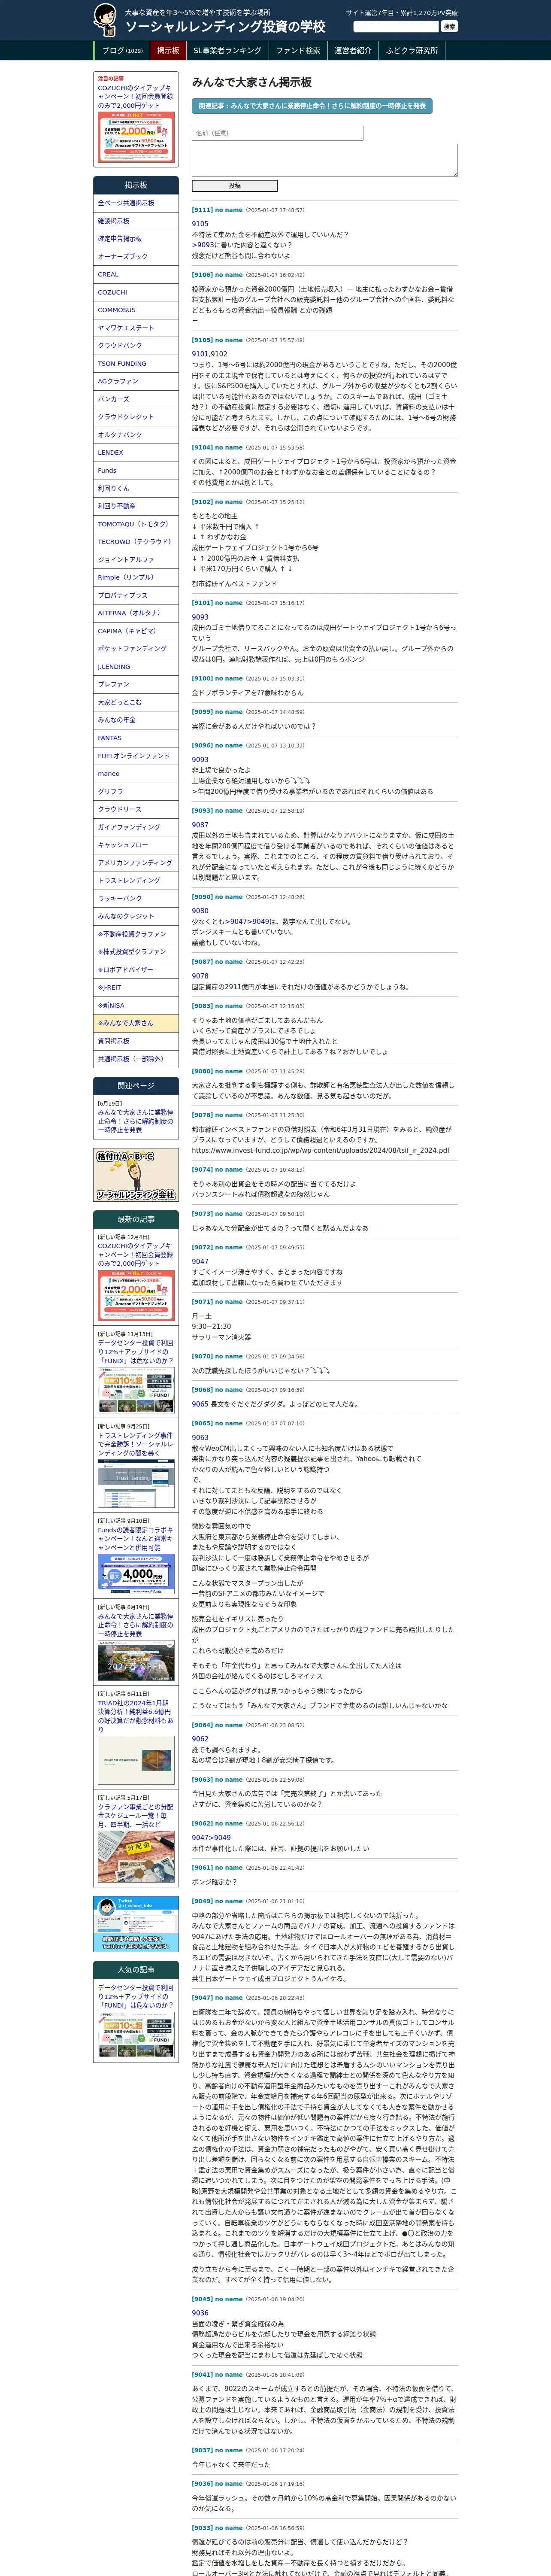The image size is (551, 2576).
Task: Open オルタナバンク board link
Action: pos(136,435)
